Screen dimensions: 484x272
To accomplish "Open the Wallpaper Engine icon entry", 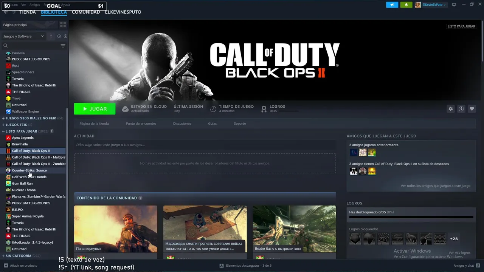I will click(8, 111).
